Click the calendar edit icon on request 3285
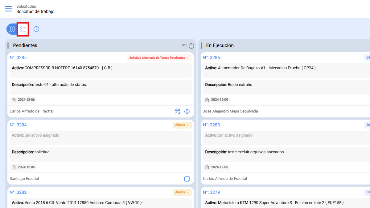 [178, 112]
